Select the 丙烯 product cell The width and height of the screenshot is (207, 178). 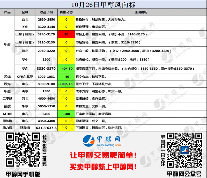click(x=8, y=84)
